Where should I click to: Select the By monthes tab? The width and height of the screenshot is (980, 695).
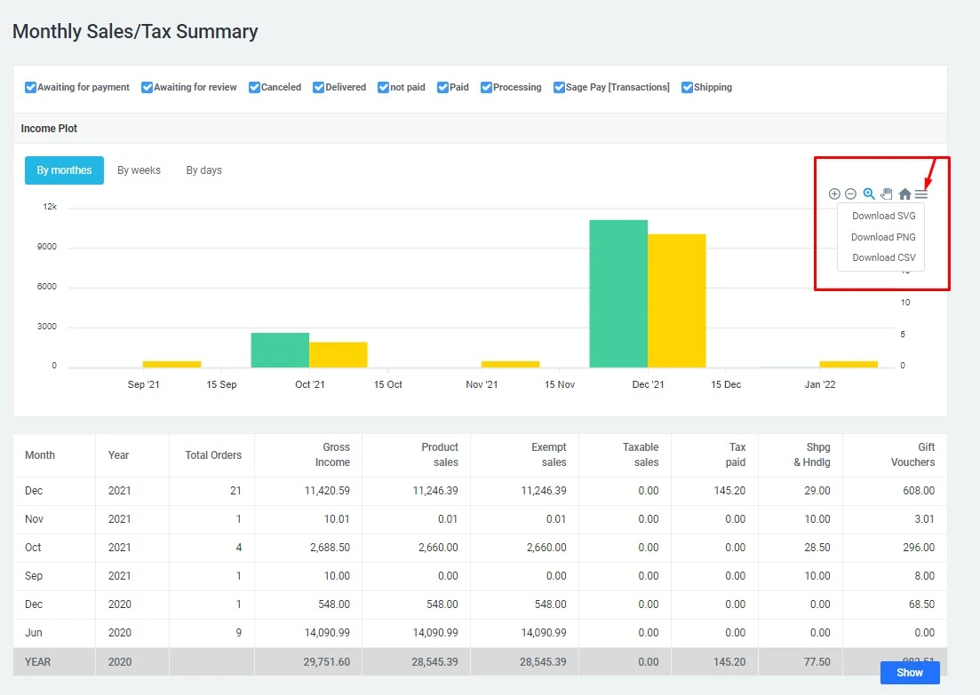coord(64,169)
